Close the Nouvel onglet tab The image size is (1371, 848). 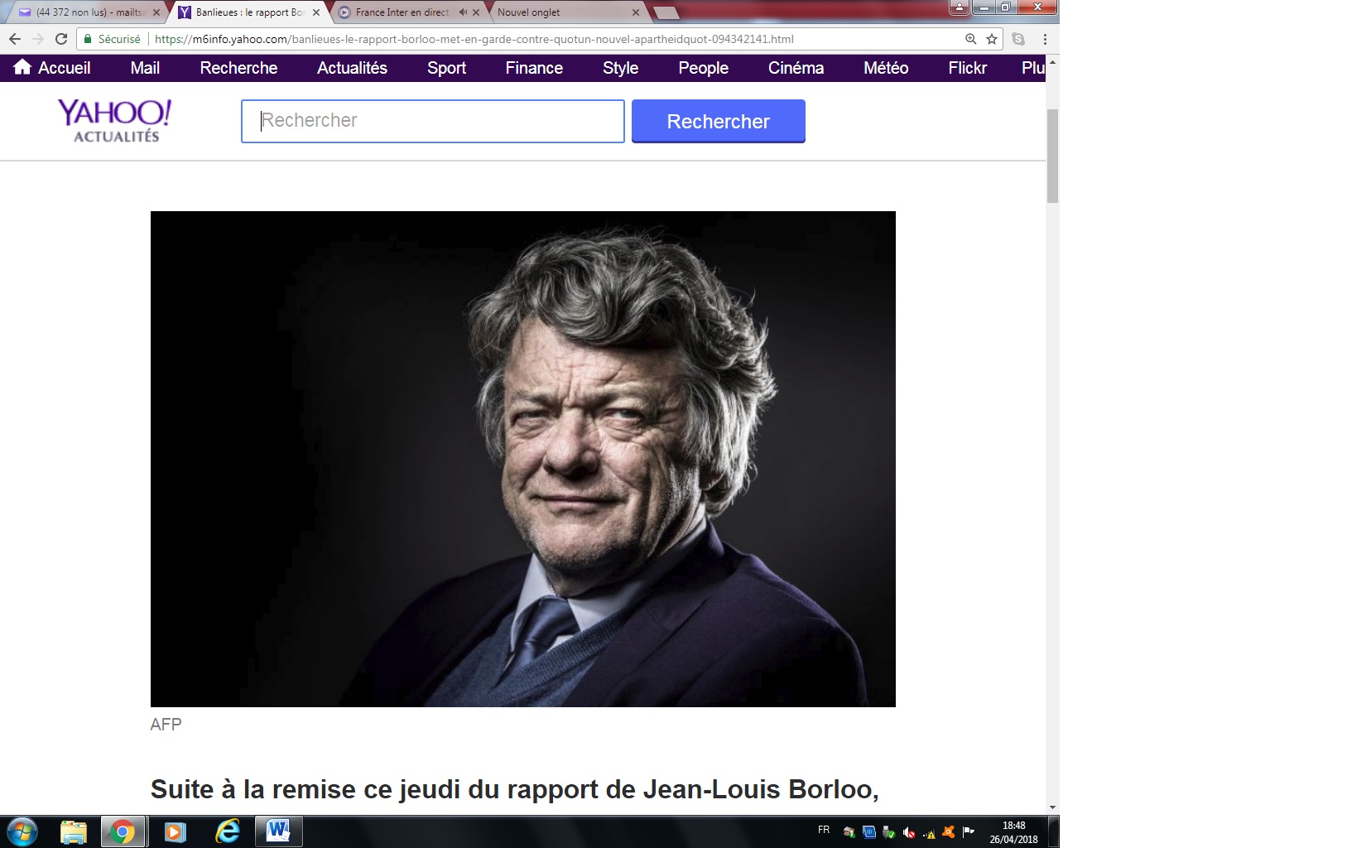636,12
